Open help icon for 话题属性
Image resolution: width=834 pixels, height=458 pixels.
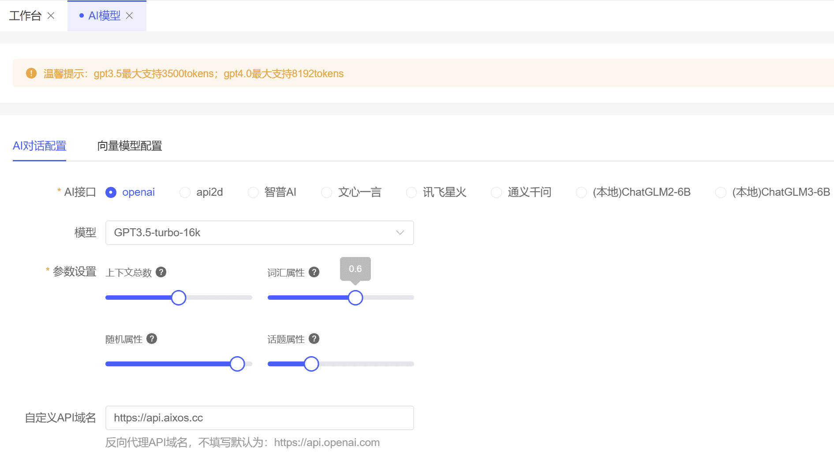coord(314,339)
